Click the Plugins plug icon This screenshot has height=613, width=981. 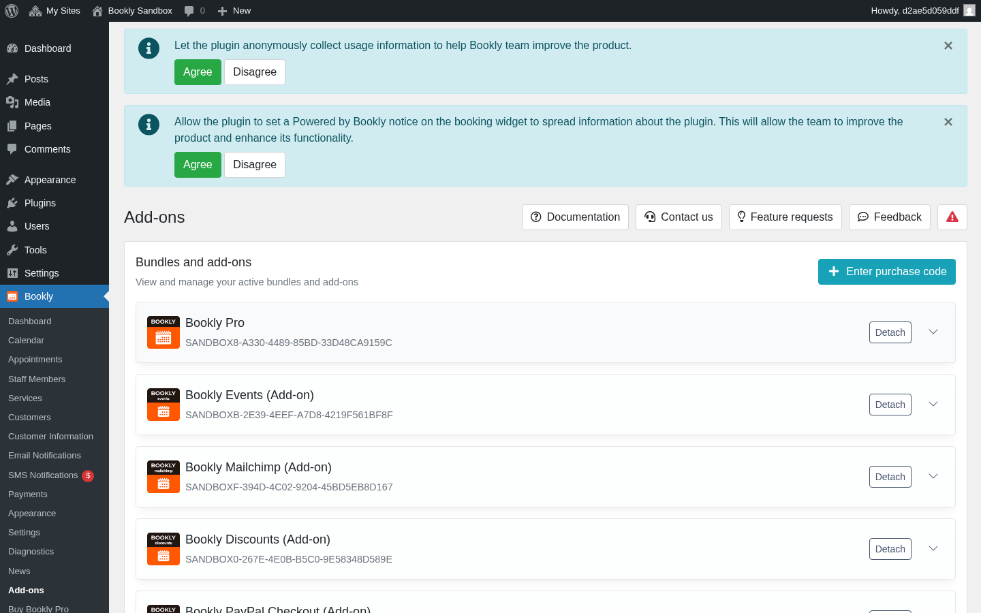click(x=12, y=203)
